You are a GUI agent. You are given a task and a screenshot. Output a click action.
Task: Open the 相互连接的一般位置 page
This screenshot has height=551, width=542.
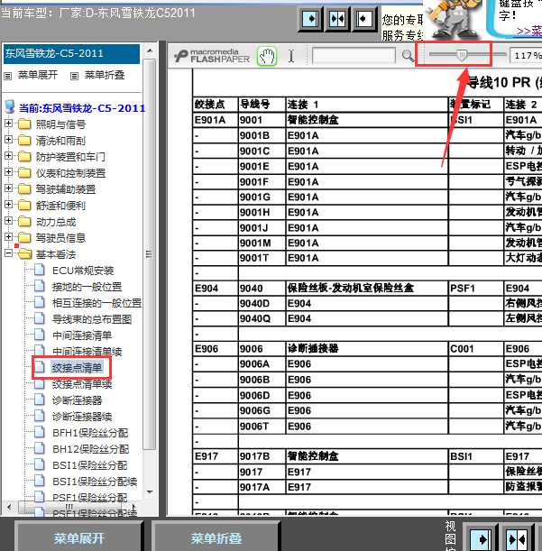pos(96,303)
